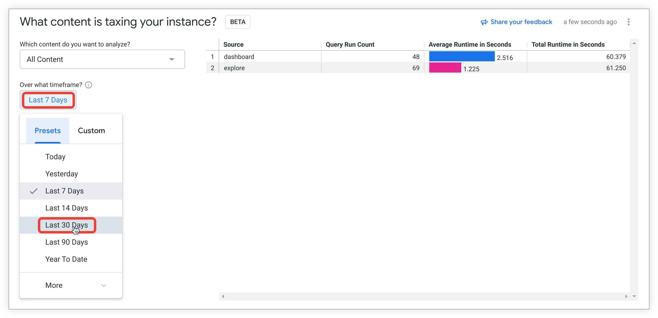
Task: Select the Year To Date preset
Action: (66, 259)
